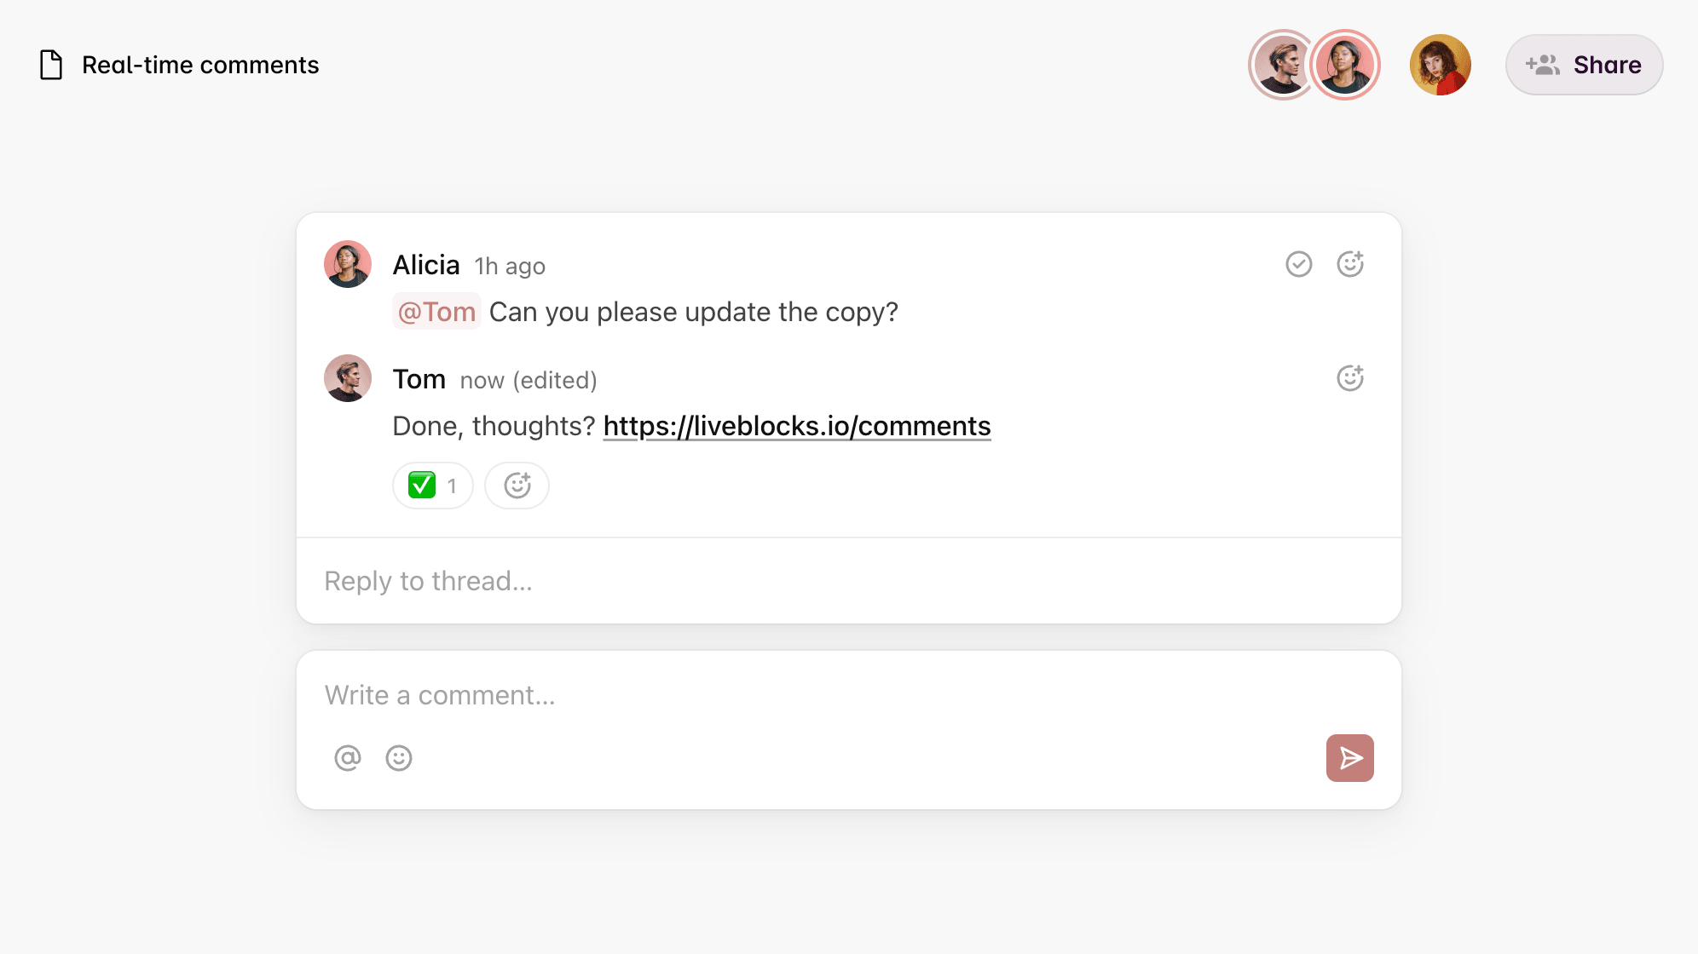Click the Share button
The image size is (1698, 954).
1584,64
